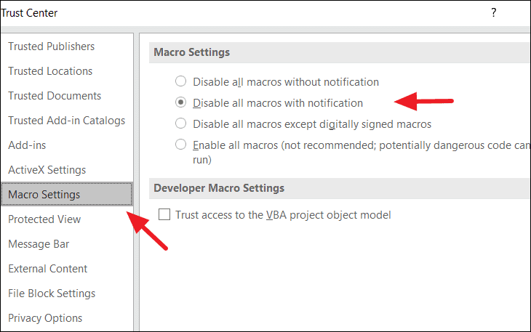Screen dimensions: 531x332
Task: Open Privacy Options page
Action: (45, 317)
